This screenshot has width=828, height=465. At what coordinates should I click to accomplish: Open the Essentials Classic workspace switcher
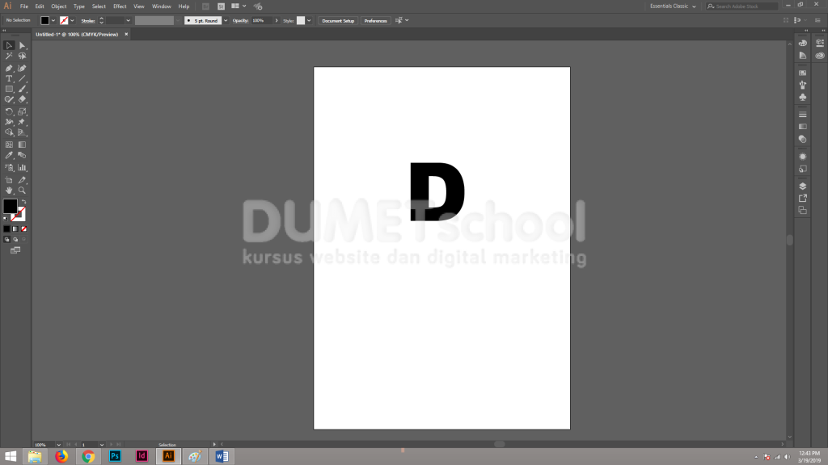tap(673, 6)
